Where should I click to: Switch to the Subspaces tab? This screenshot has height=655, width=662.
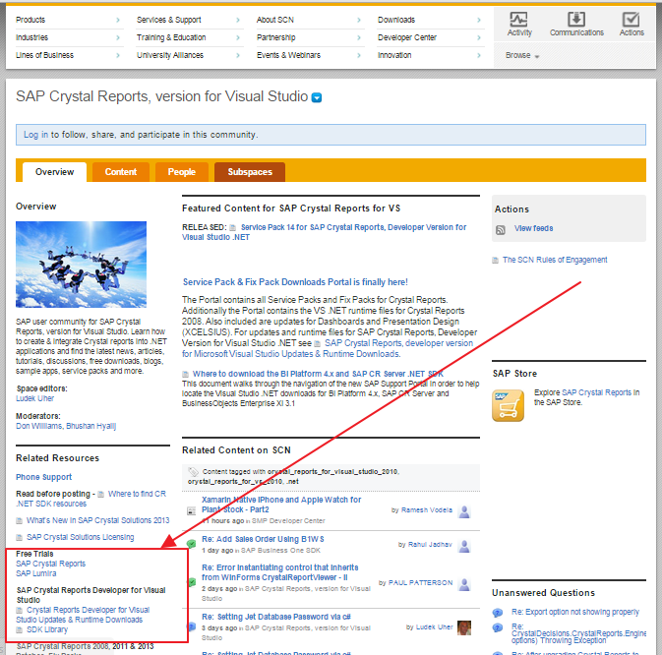pos(250,172)
